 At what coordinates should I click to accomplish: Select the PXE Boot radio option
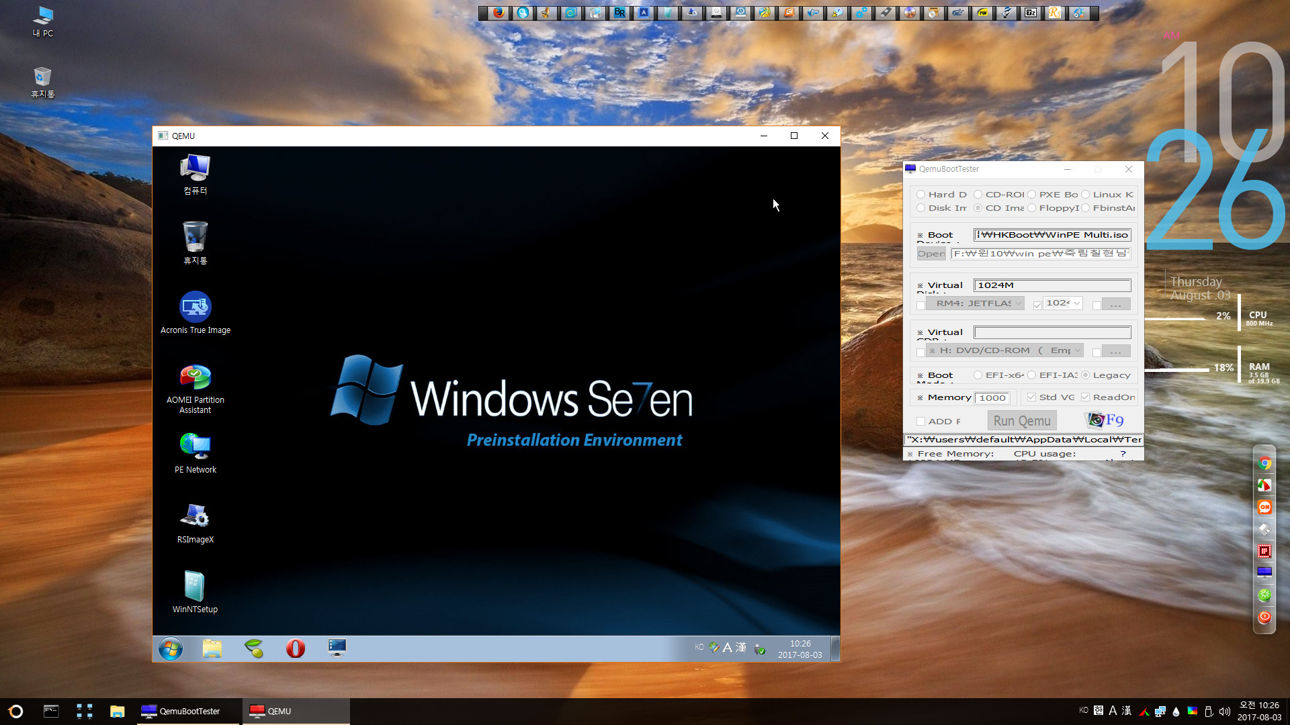pos(1032,195)
